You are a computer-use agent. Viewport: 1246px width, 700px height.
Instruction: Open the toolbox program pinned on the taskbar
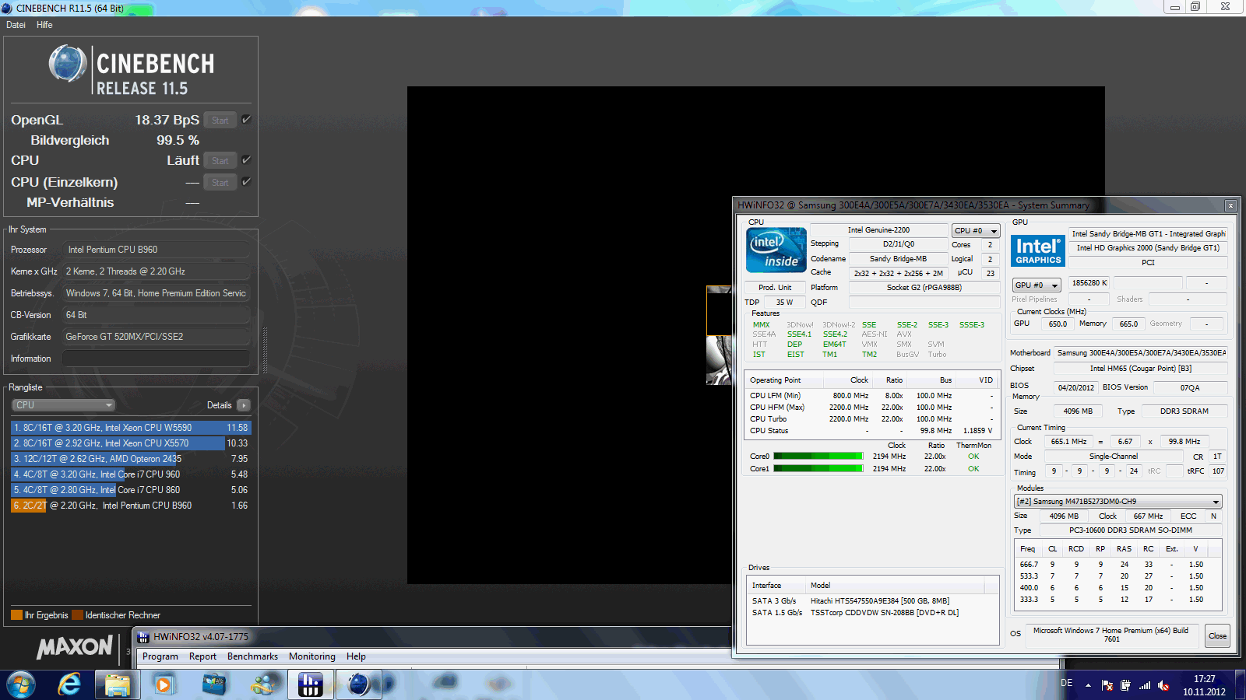point(214,684)
